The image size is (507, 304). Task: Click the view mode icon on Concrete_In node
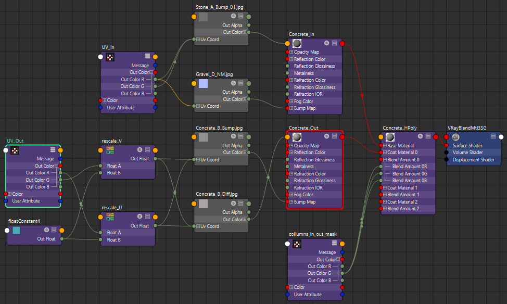click(334, 43)
